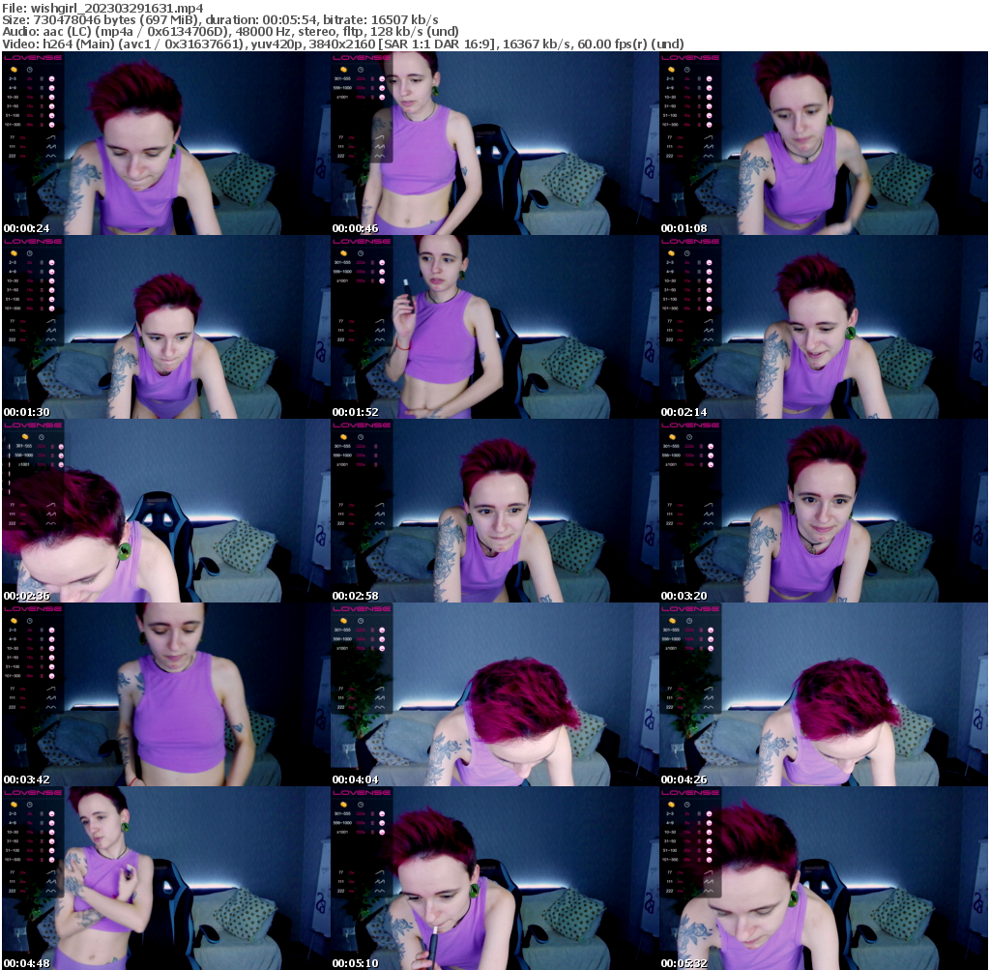Toggle the intensity indicator on the 51~100 row
This screenshot has height=970, width=990.
coord(42,114)
